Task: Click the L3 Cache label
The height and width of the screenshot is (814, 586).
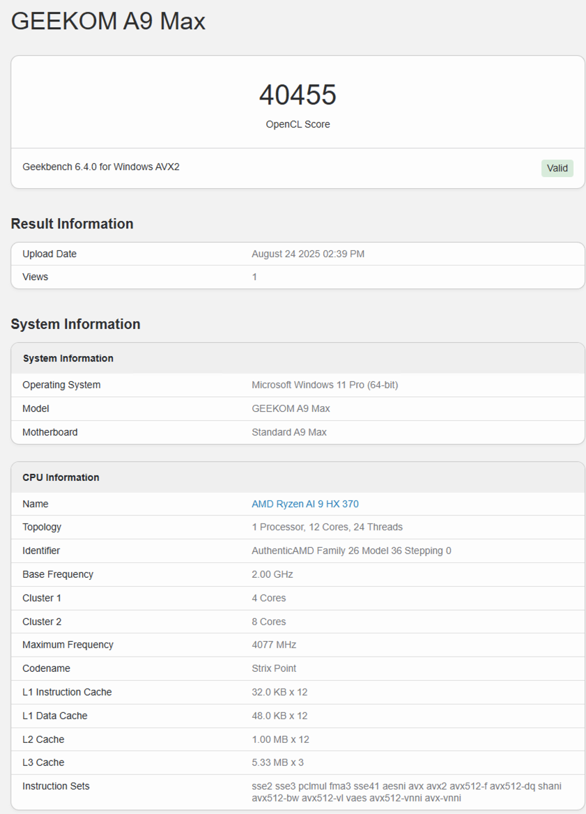Action: pyautogui.click(x=43, y=762)
